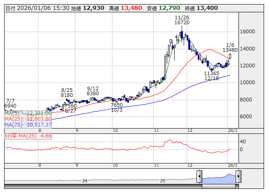Click the 8000 price axis label
269x193 pixels.
tap(246, 100)
